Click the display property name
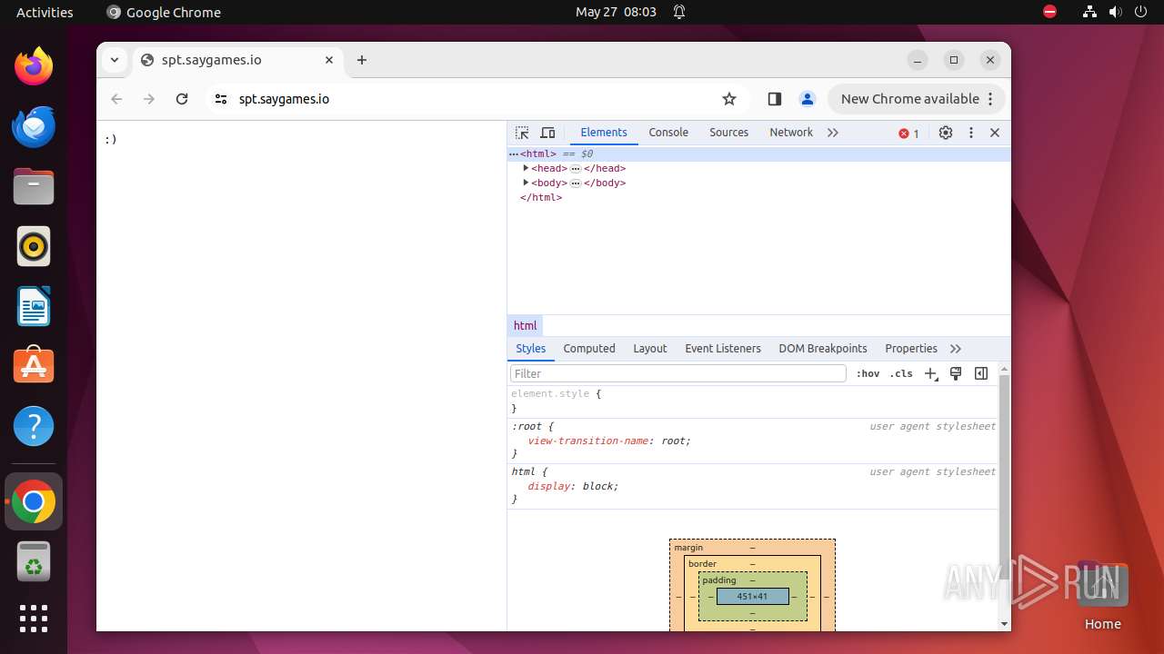1164x654 pixels. [x=548, y=486]
